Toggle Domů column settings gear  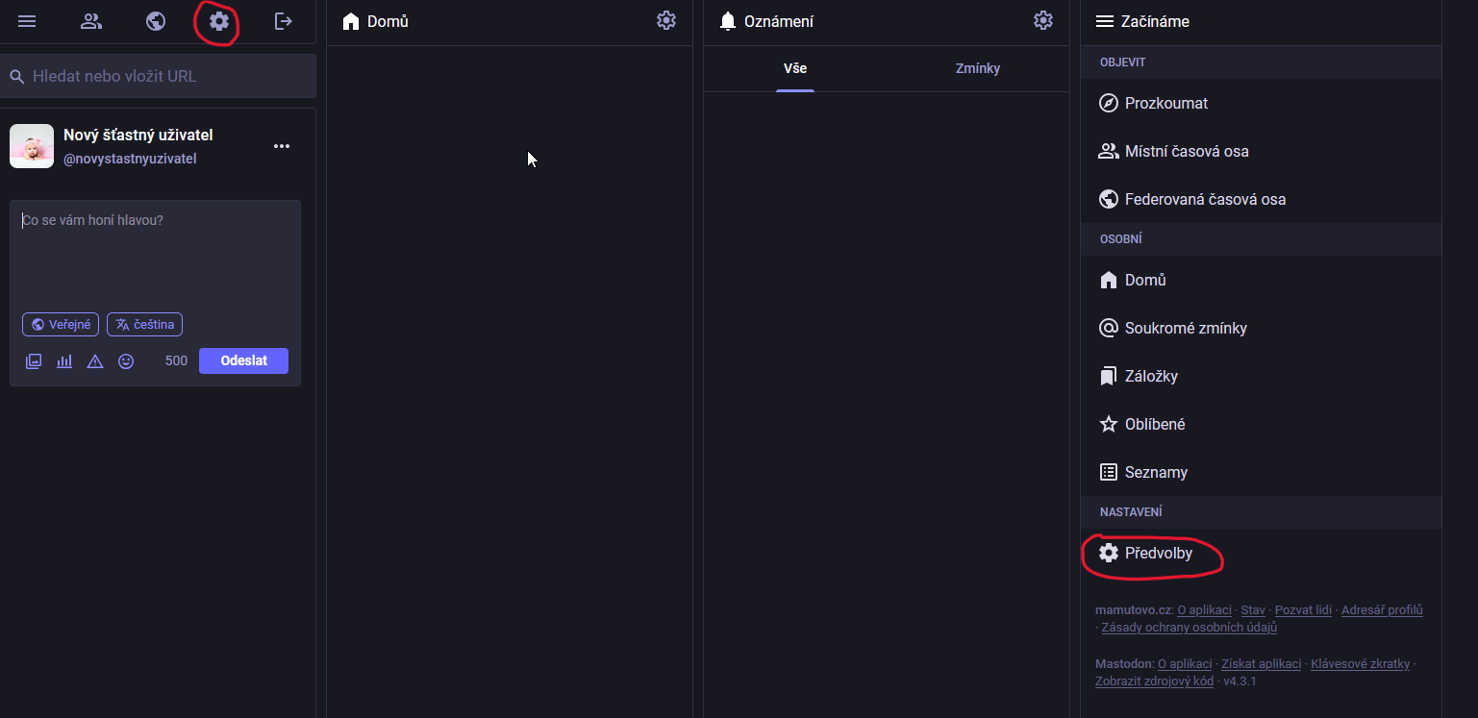[x=666, y=20]
